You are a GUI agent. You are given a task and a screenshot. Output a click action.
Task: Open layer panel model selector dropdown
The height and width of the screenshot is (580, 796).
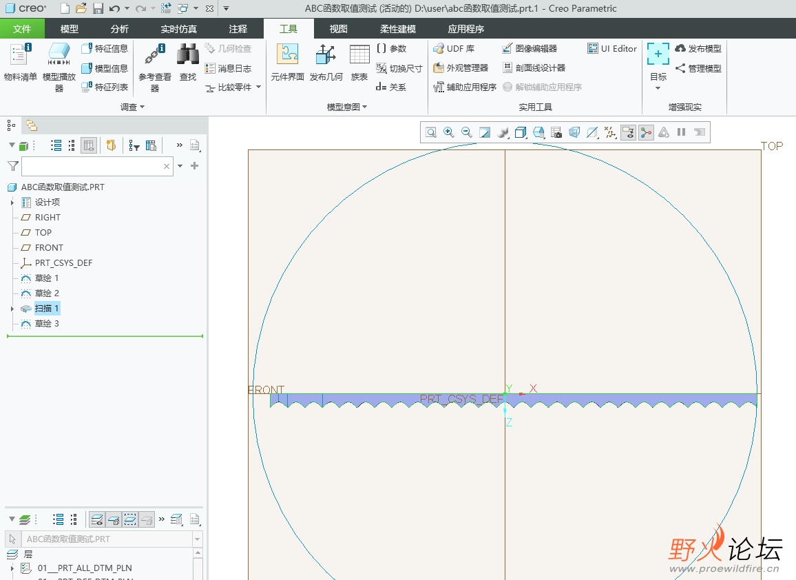click(x=198, y=539)
